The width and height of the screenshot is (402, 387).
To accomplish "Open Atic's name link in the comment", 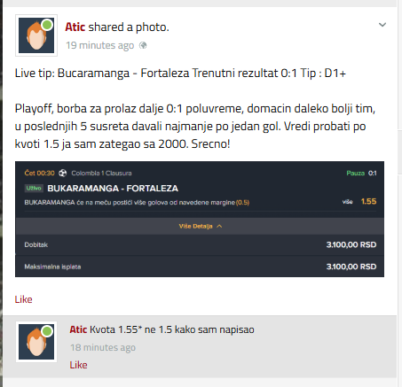I will (78, 329).
